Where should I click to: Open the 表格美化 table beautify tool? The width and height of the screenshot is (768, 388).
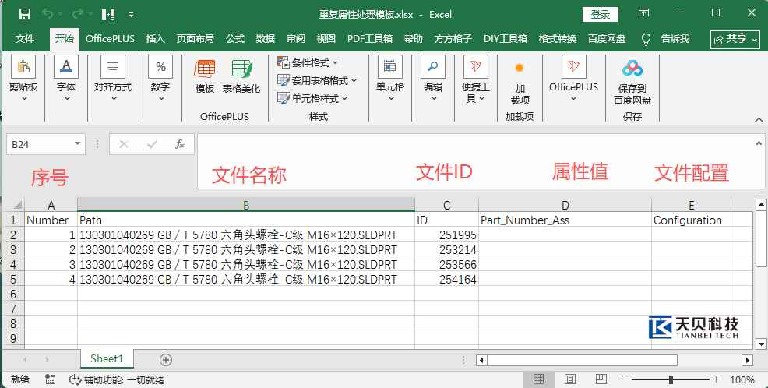(241, 69)
